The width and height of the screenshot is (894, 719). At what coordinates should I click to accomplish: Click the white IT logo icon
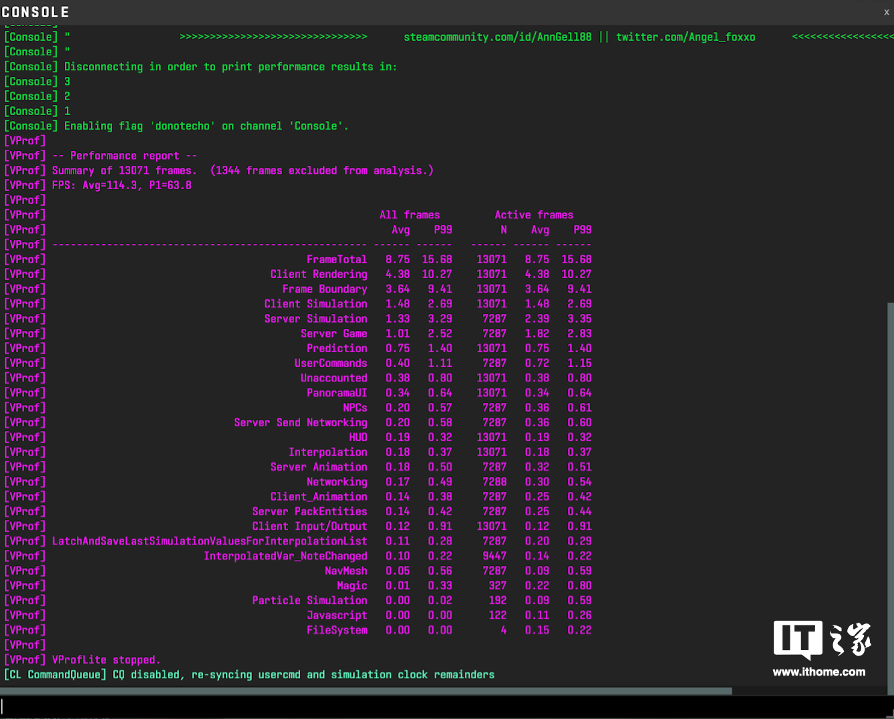[797, 639]
